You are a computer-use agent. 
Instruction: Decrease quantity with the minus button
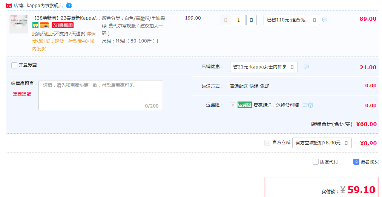(226, 20)
